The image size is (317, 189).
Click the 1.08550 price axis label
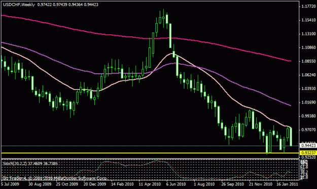[x=308, y=61]
